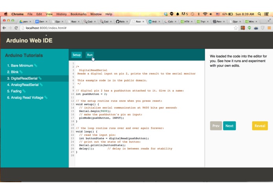Switch to the pen Google Drive tab
This screenshot has height=194, width=273.
(25, 22)
